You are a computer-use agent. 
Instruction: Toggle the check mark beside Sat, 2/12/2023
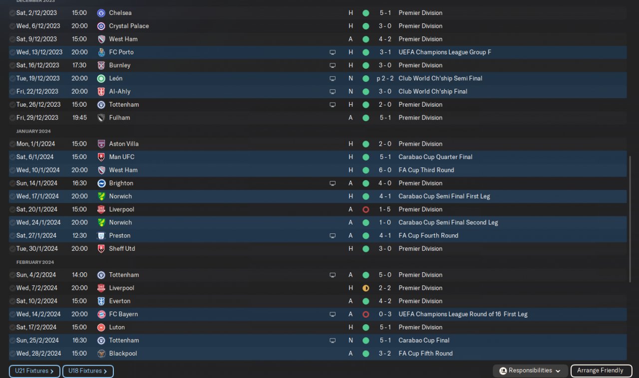click(12, 13)
